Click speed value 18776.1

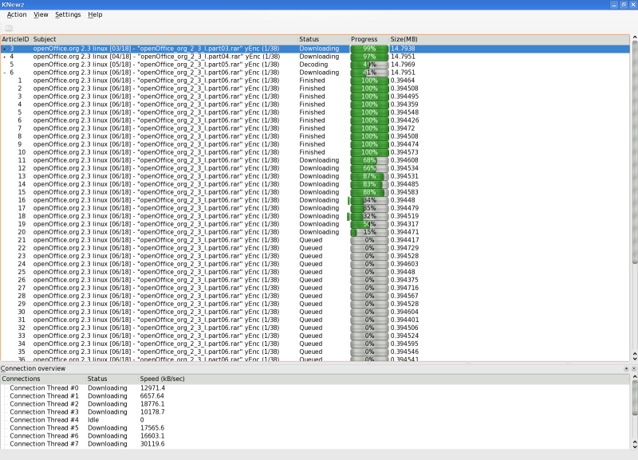pos(152,404)
